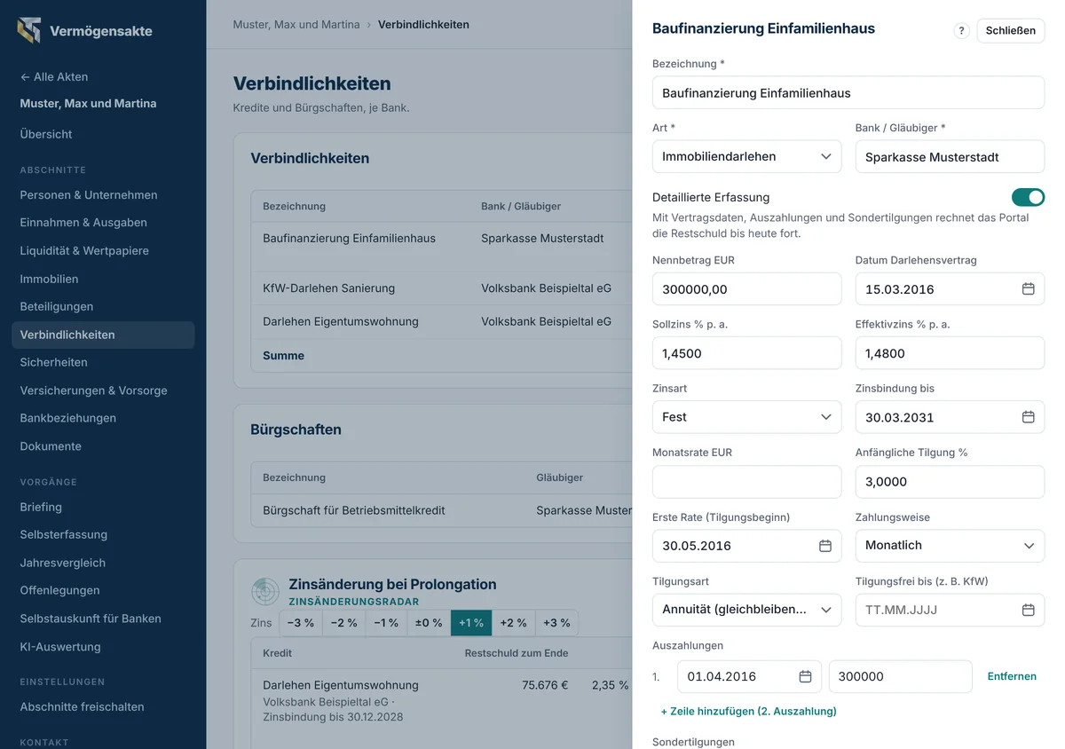Click the Auszahlung amount field 300000
Viewport: 1065px width, 749px height.
pyautogui.click(x=901, y=676)
